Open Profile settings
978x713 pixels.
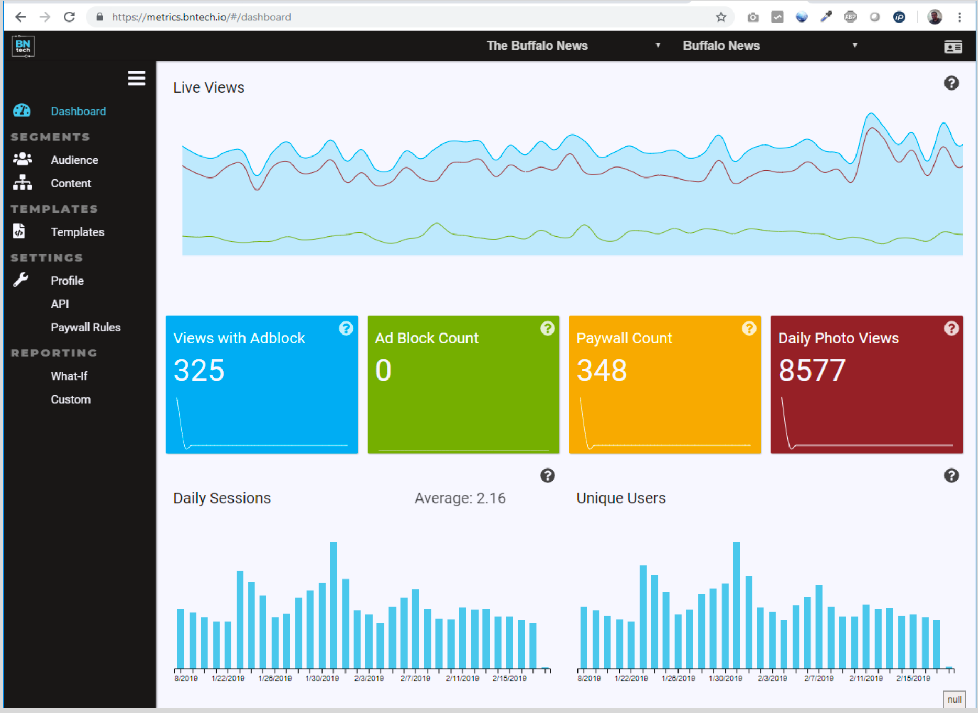coord(67,281)
